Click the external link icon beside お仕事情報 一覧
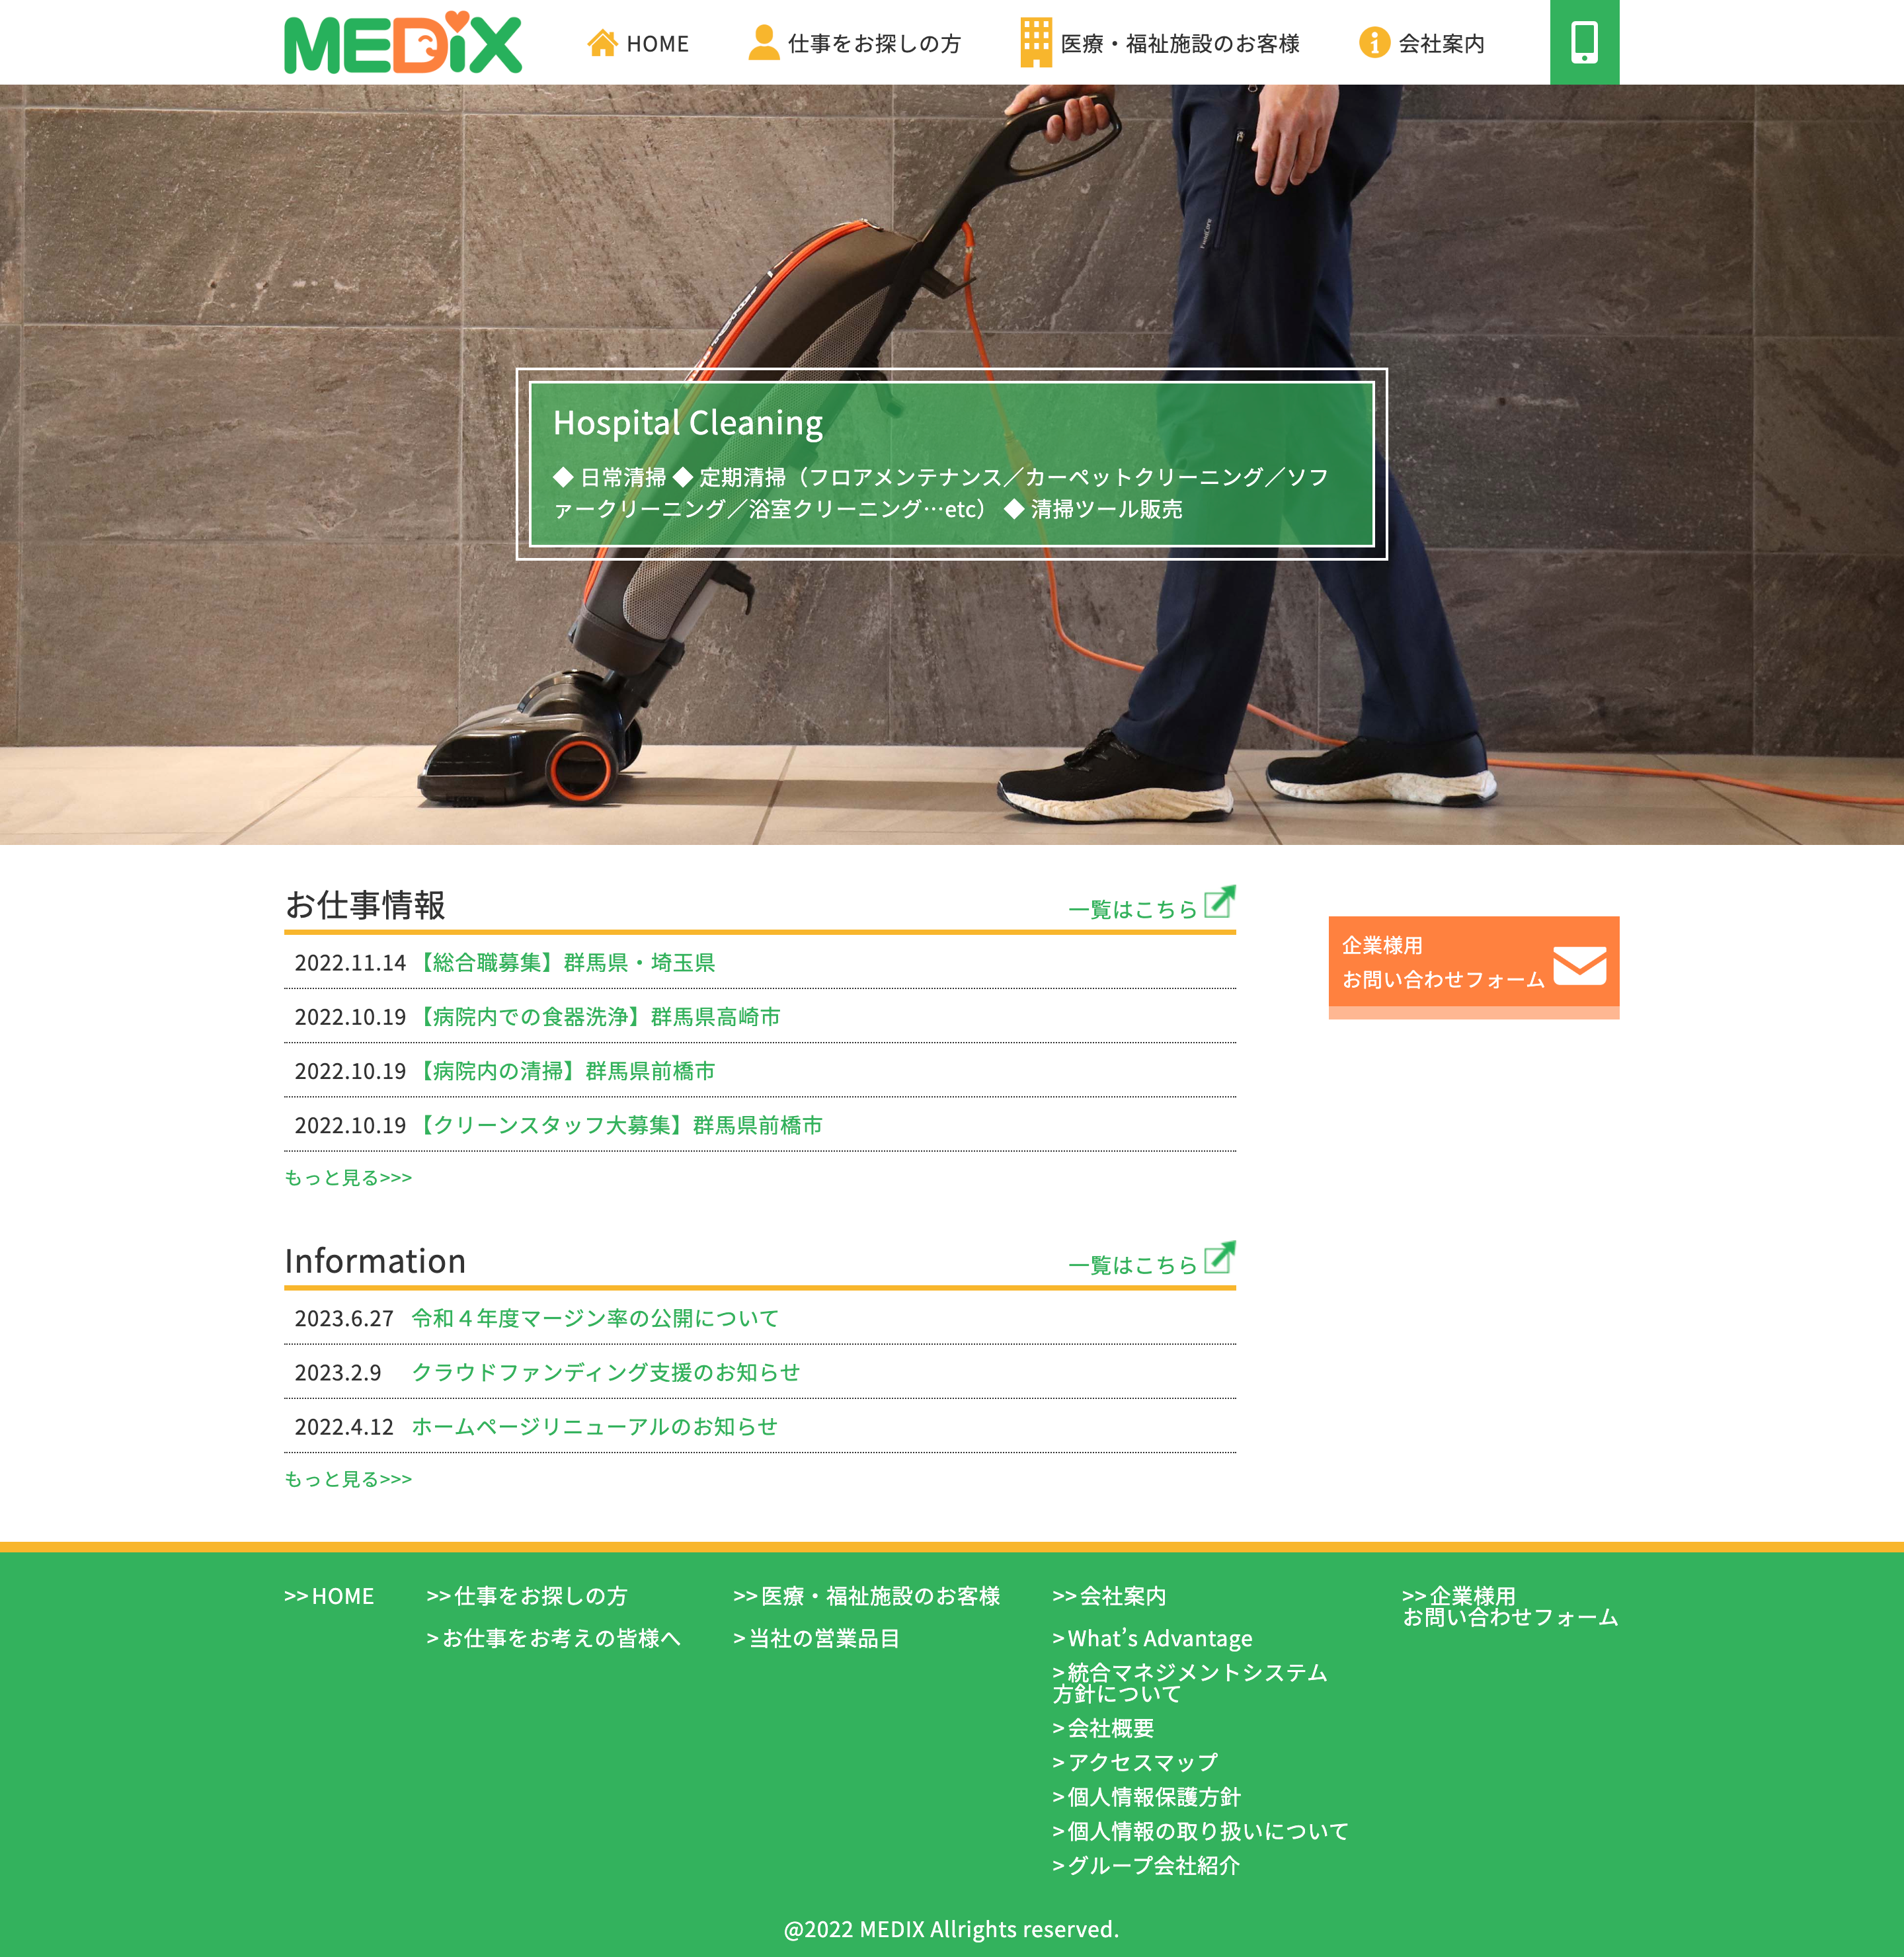This screenshot has height=1957, width=1904. point(1219,902)
